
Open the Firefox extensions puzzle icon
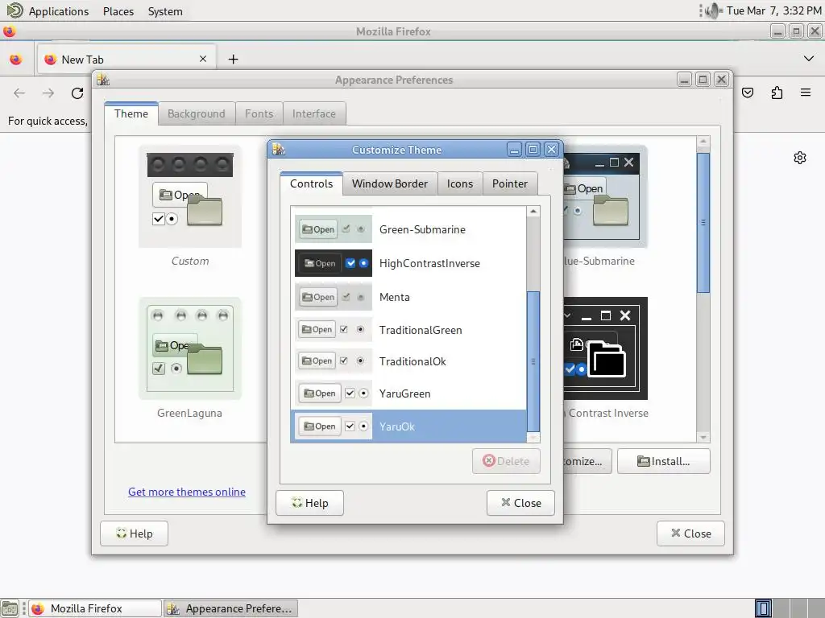tap(777, 93)
